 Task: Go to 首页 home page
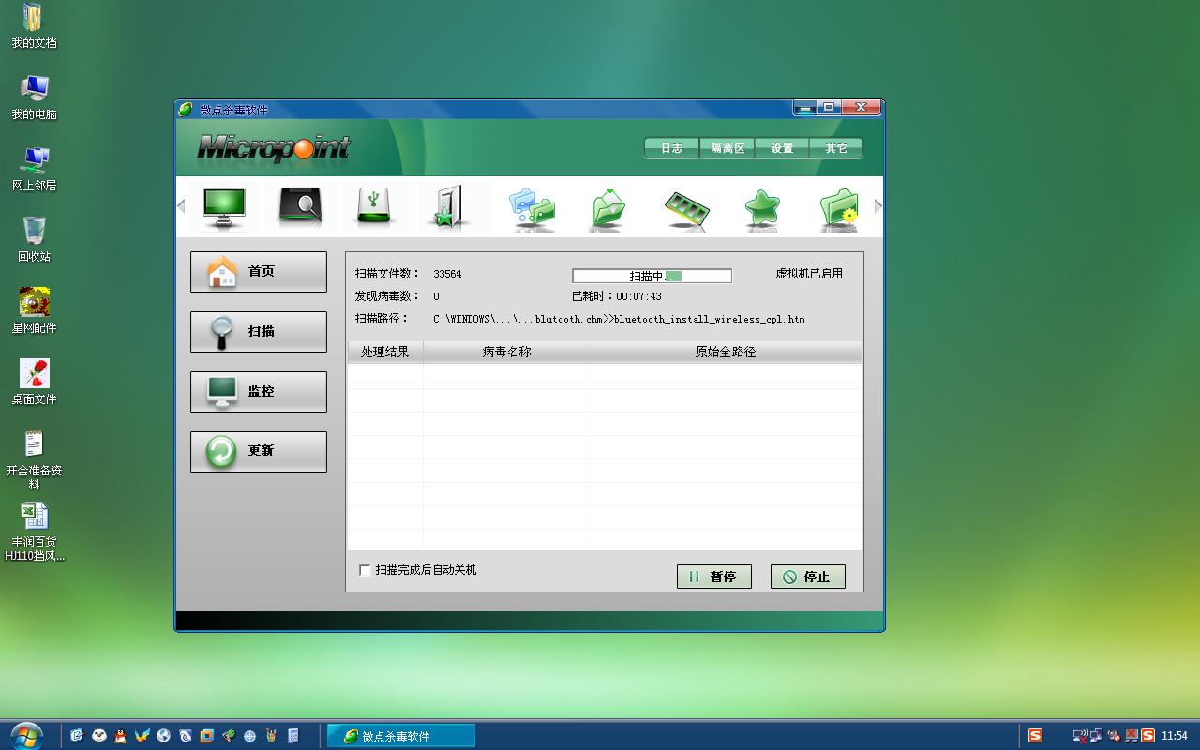[x=259, y=272]
